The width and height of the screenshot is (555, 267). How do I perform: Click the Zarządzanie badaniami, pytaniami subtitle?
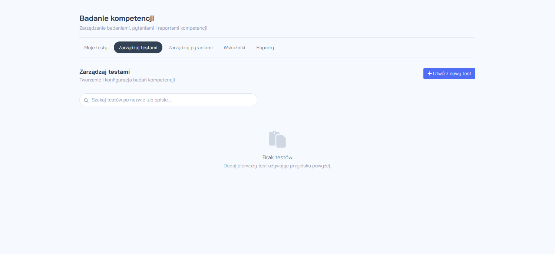click(x=143, y=28)
